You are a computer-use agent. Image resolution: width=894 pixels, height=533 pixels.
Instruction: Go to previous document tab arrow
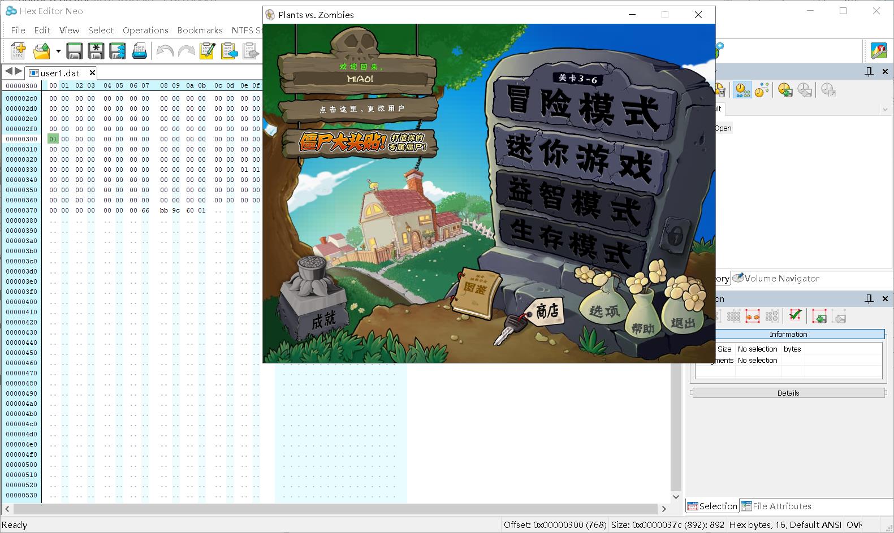pos(8,71)
